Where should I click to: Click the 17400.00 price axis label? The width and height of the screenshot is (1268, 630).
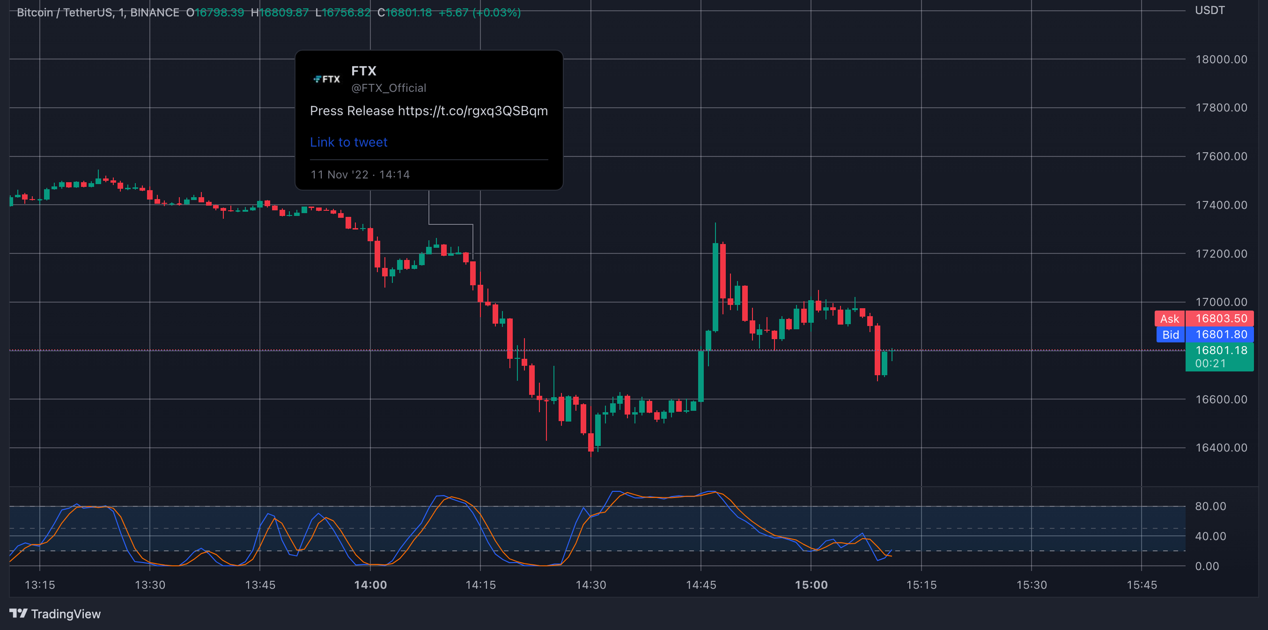(x=1221, y=205)
